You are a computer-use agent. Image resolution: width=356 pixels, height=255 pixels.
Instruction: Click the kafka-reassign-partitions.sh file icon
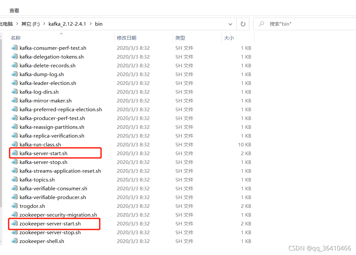tap(15, 127)
